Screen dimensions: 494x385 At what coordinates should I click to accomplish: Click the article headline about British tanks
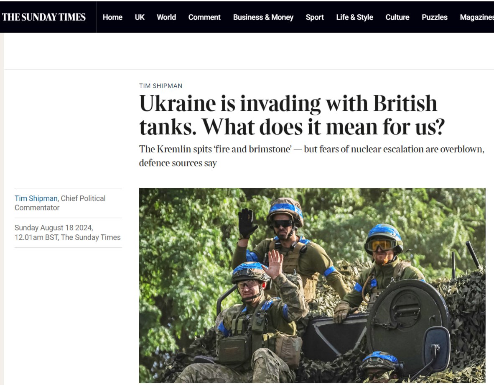[292, 115]
